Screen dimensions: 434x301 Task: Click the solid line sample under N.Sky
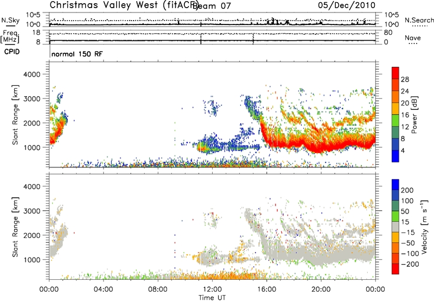(x=10, y=26)
